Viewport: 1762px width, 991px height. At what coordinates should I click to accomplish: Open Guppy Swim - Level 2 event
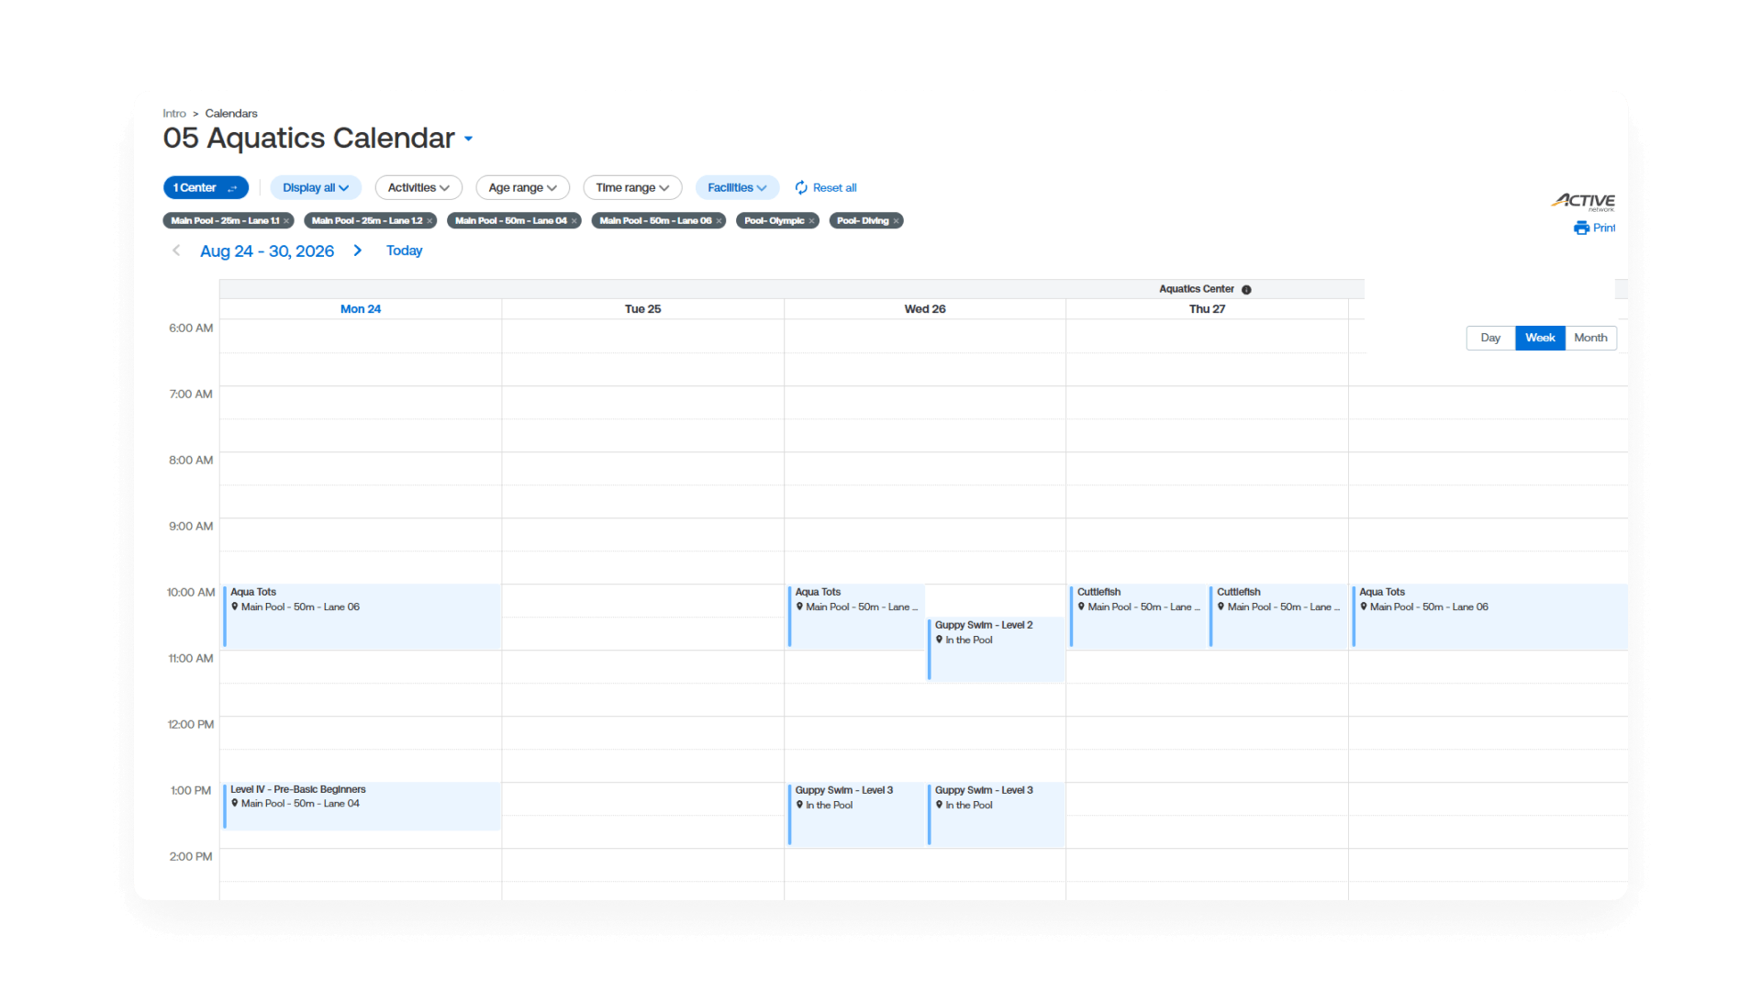tap(996, 649)
